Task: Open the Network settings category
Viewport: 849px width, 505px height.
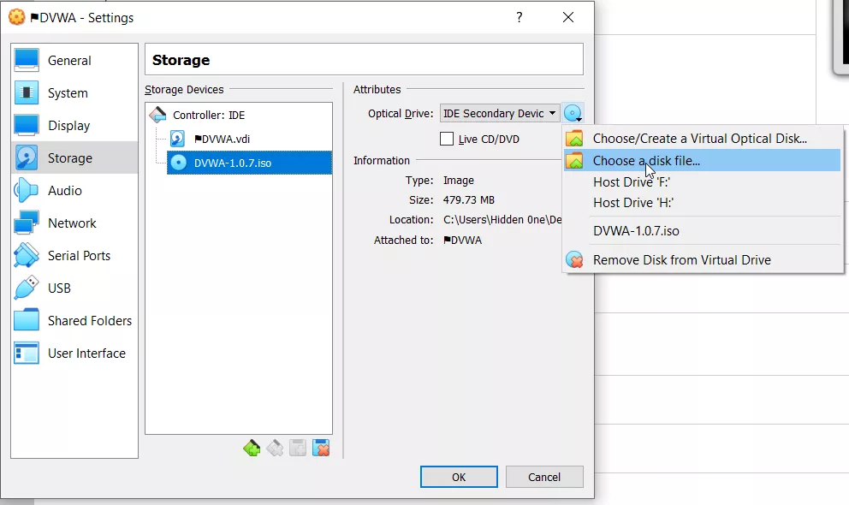Action: coord(74,223)
